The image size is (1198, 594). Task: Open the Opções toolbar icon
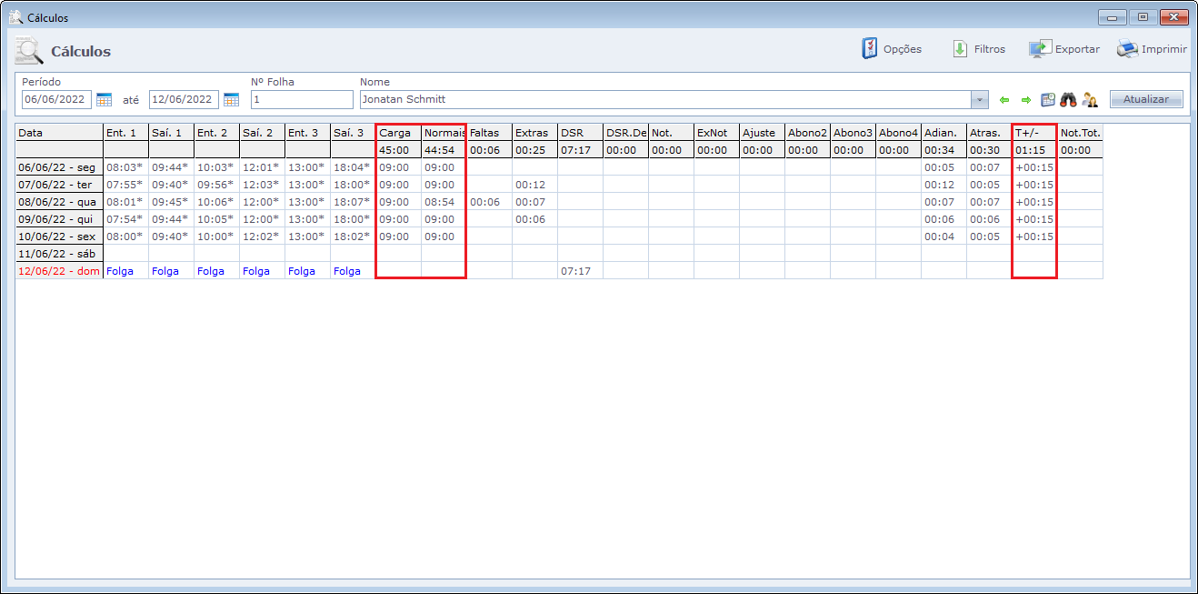[870, 49]
